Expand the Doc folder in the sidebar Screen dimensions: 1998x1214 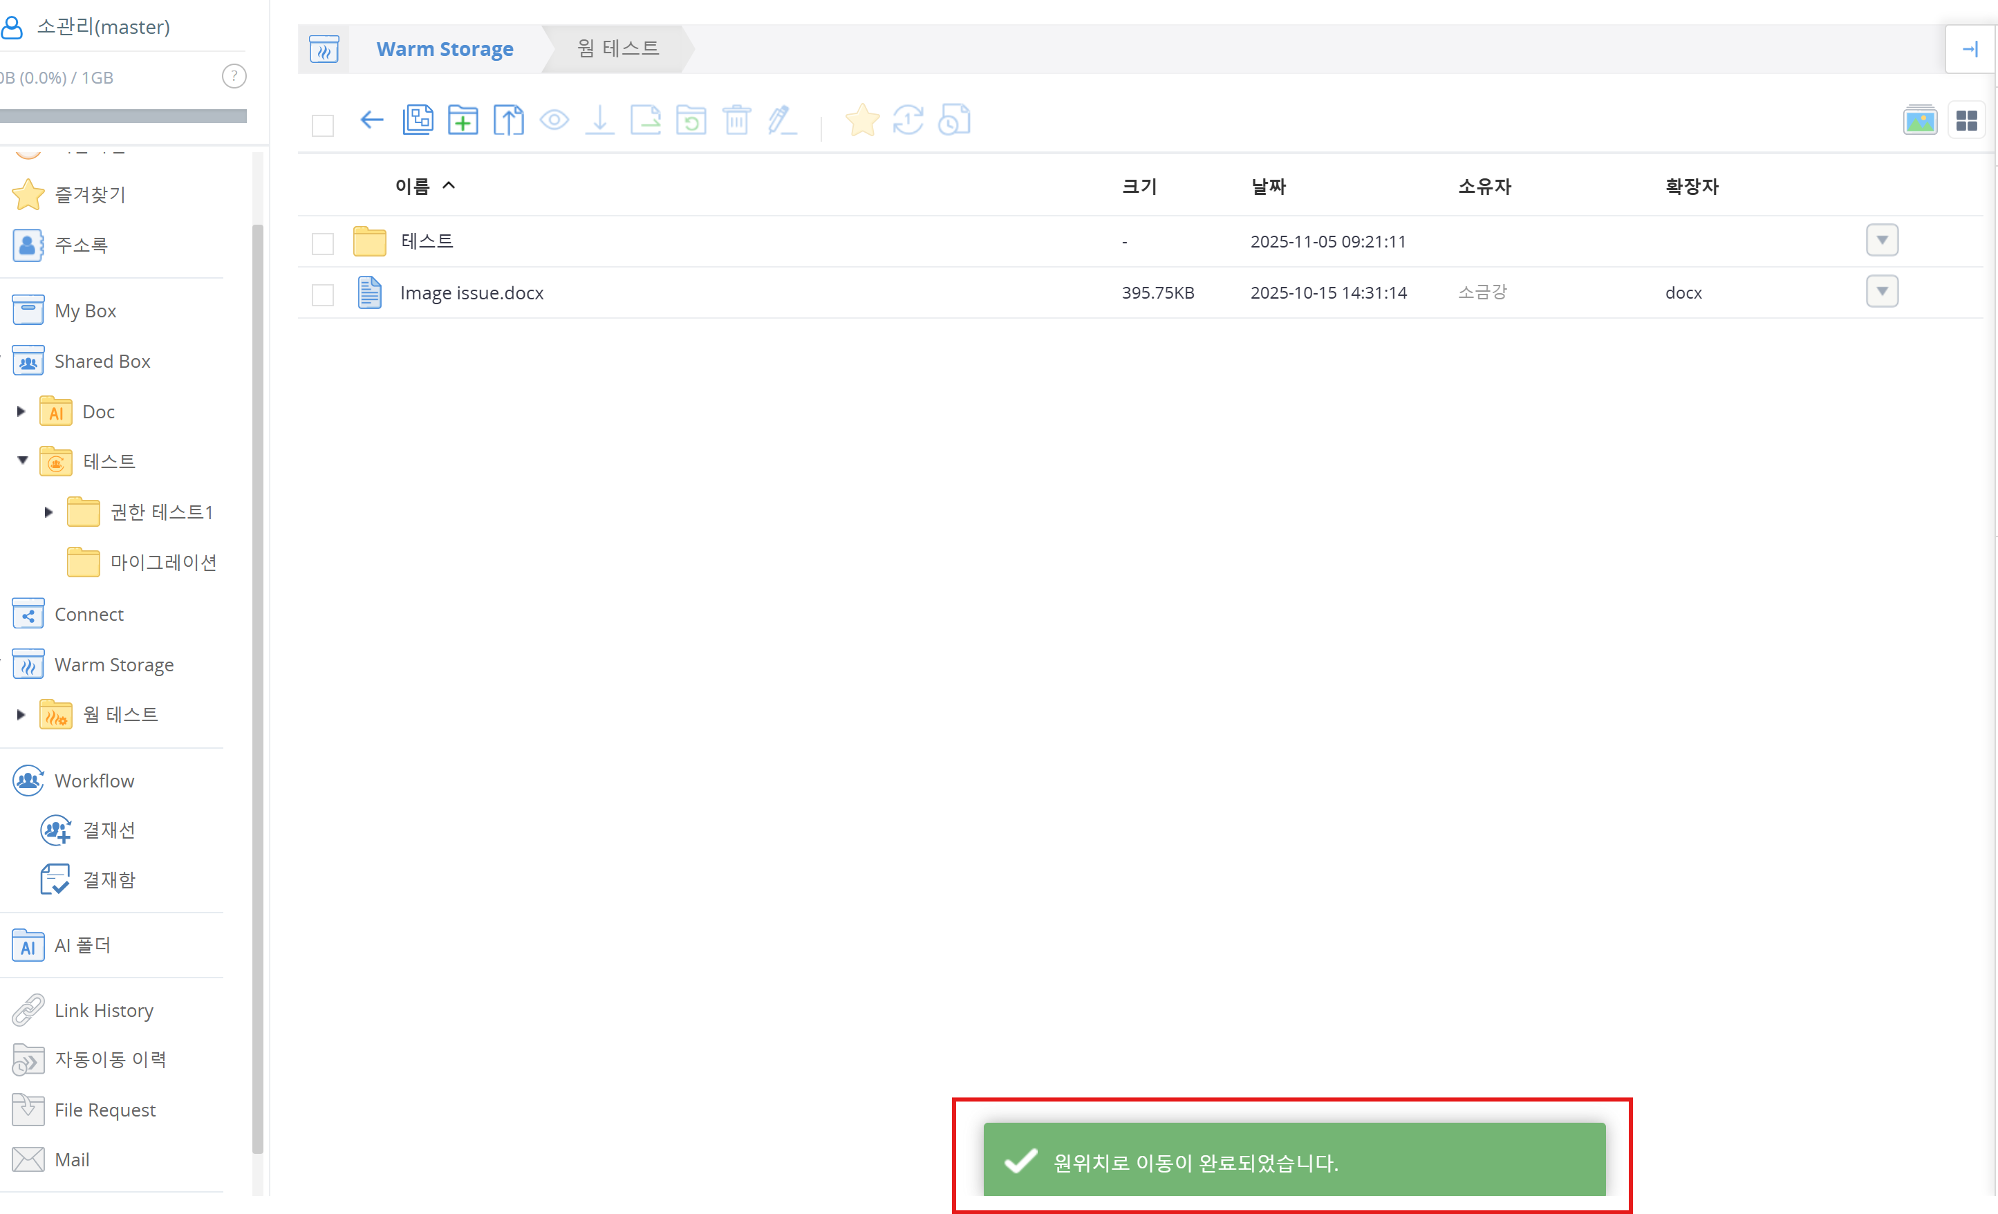(21, 412)
